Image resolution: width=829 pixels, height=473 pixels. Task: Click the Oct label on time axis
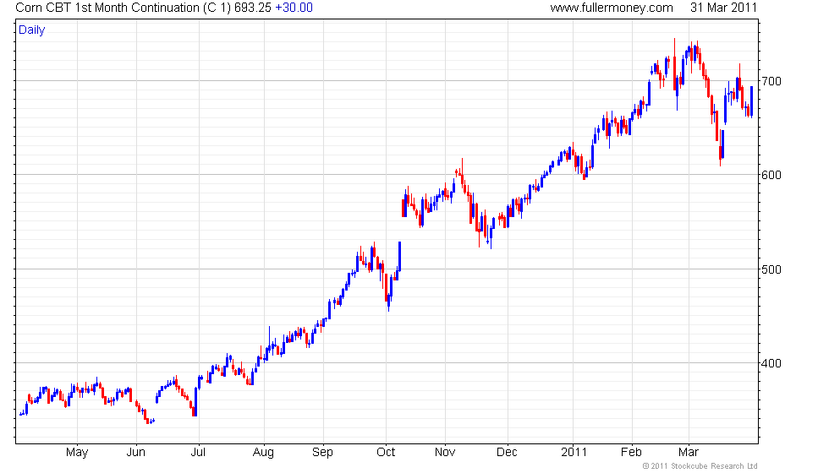pos(386,453)
